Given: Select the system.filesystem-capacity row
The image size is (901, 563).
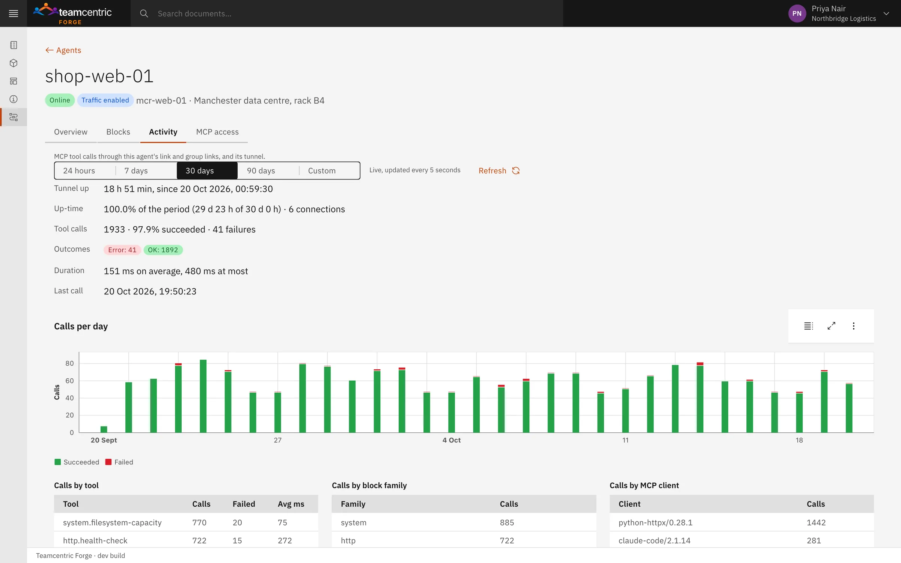Looking at the screenshot, I should coord(186,522).
